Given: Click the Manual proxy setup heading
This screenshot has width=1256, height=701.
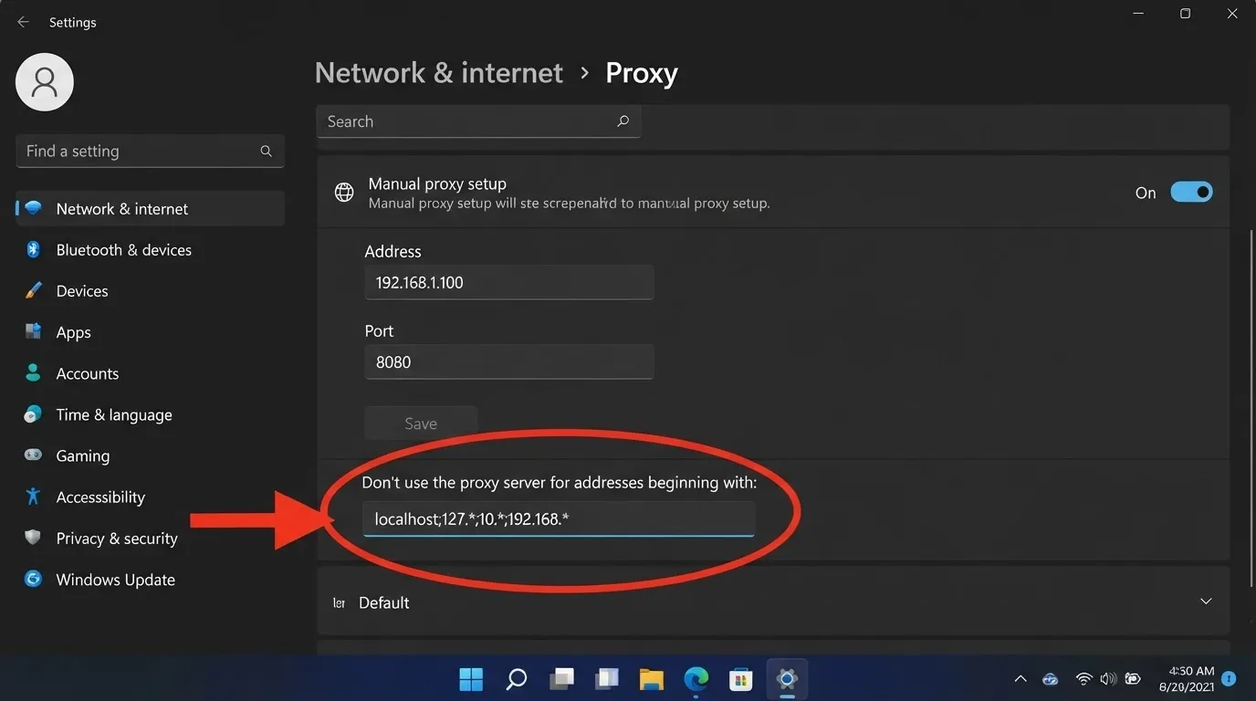Looking at the screenshot, I should 437,183.
